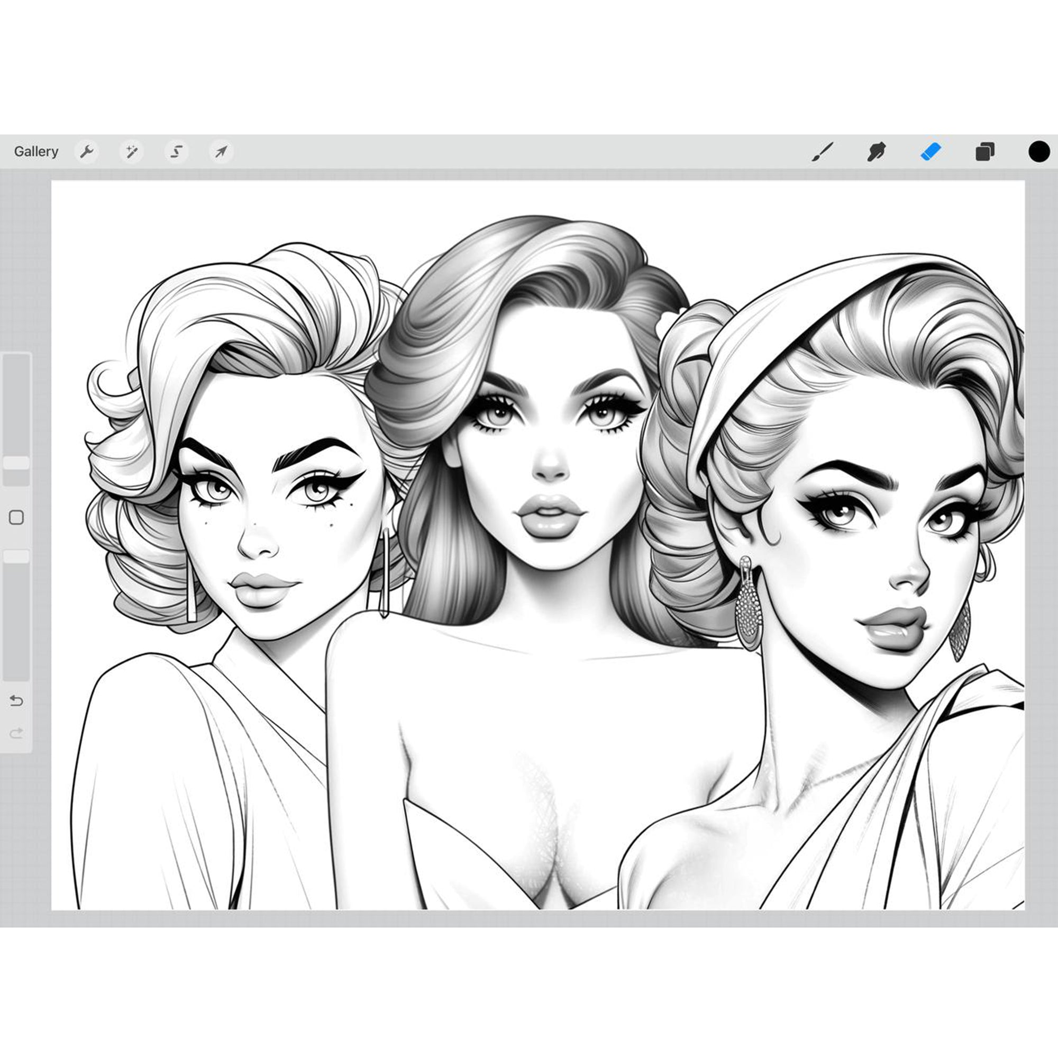Viewport: 1058px width, 1062px height.
Task: Open the Layers panel
Action: pyautogui.click(x=984, y=151)
